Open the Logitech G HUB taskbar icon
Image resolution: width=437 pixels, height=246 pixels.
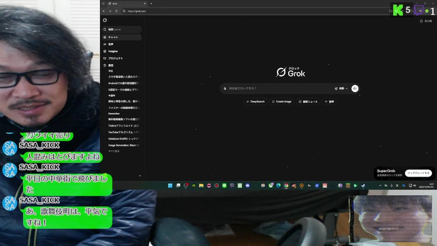pos(309,186)
